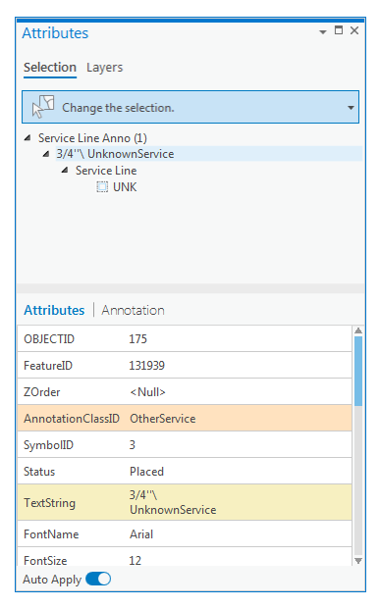Image resolution: width=380 pixels, height=608 pixels.
Task: Click the ZOrder field name
Action: pos(42,392)
